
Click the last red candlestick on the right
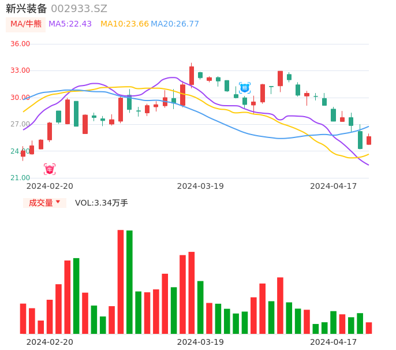click(369, 140)
